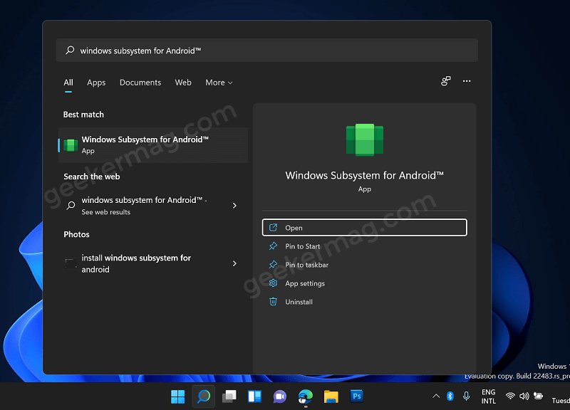Click the photo thumbnail for install windows subsystem

pyautogui.click(x=71, y=263)
